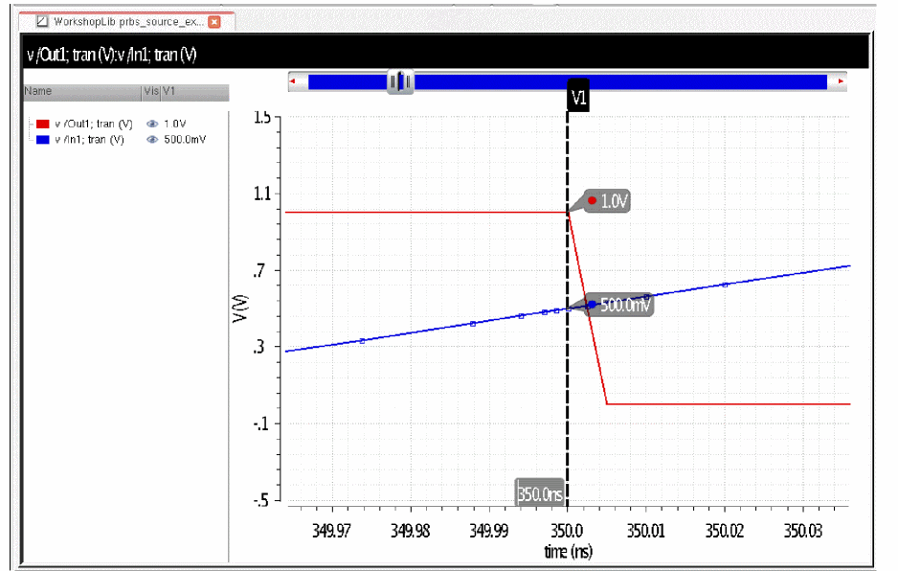Click the schematic icon on WorkshopLib tab
898x571 pixels.
click(x=42, y=22)
